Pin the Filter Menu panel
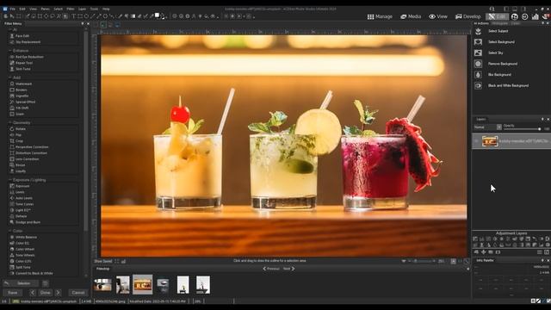This screenshot has height=310, width=551. (x=83, y=23)
